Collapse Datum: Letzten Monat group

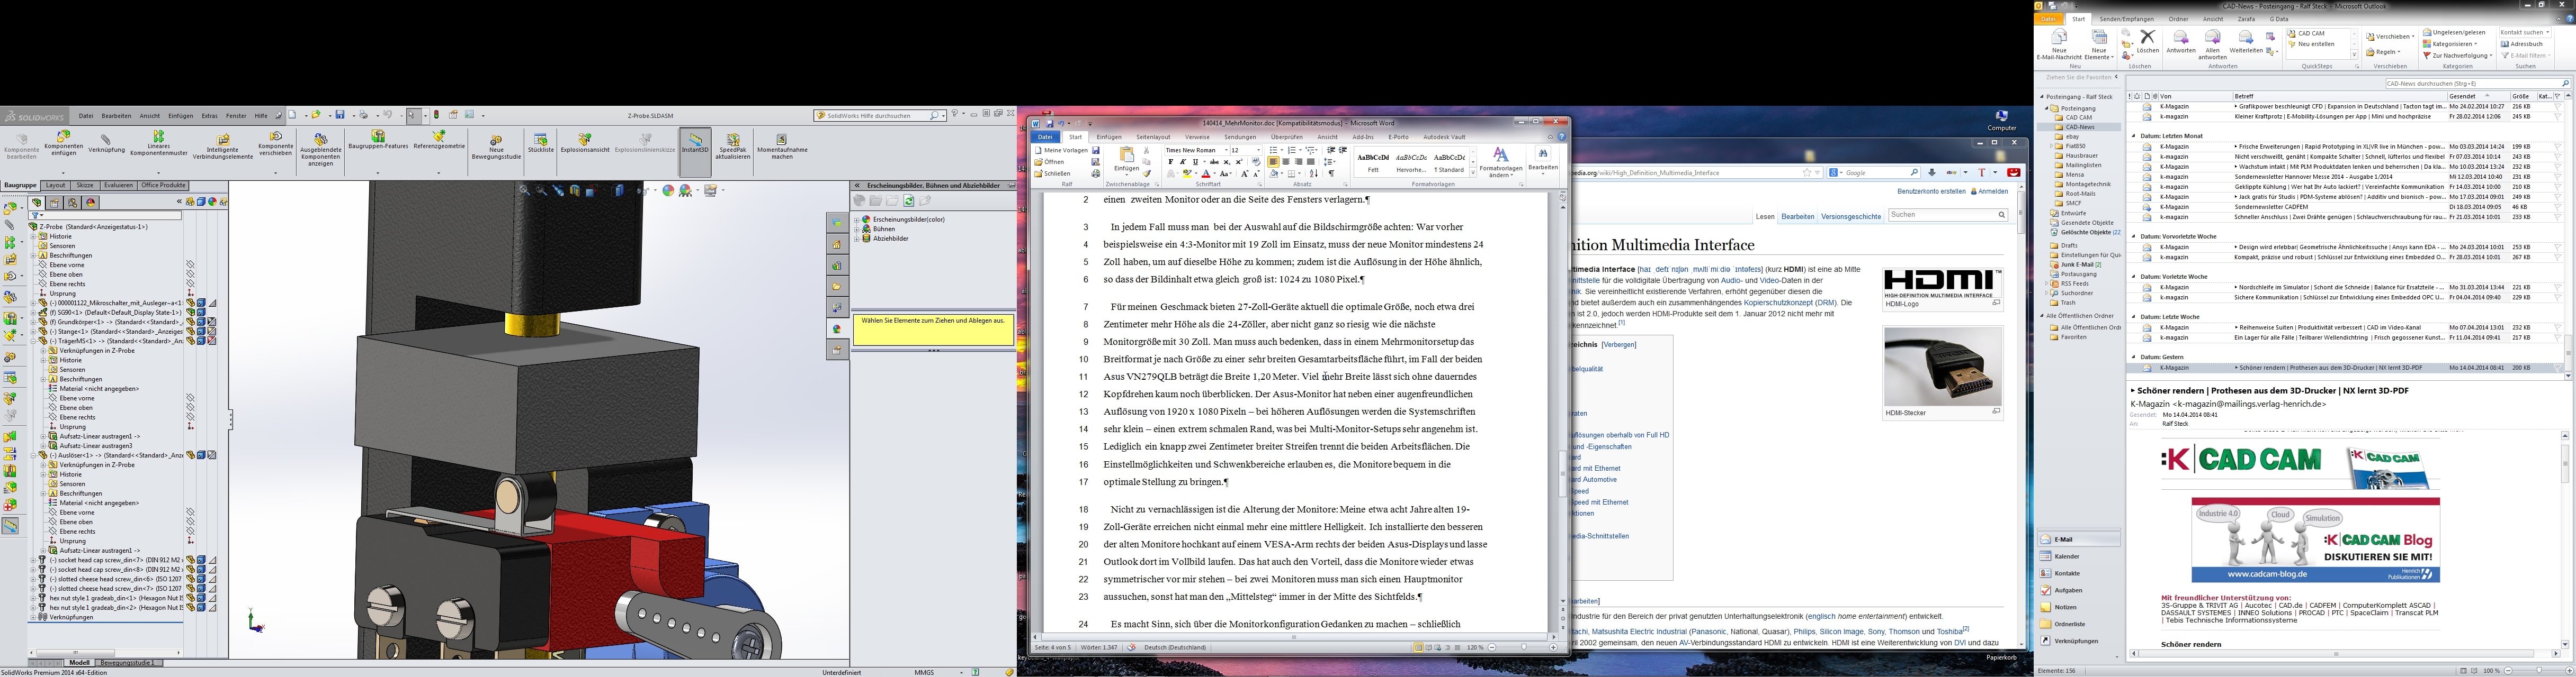click(2135, 136)
